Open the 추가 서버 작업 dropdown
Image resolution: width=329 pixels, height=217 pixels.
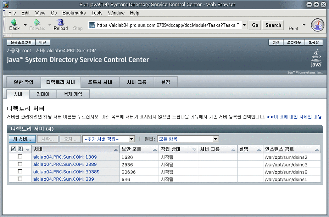pos(109,139)
